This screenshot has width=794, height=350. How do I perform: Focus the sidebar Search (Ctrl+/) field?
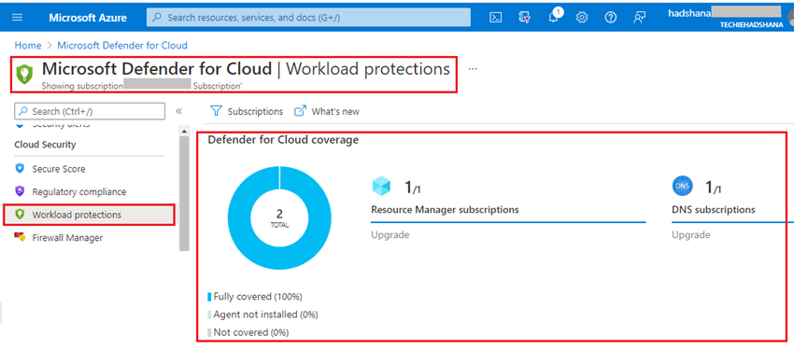tap(90, 111)
